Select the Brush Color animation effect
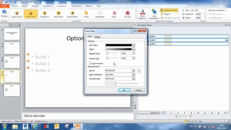The image size is (231, 130). (17, 14)
